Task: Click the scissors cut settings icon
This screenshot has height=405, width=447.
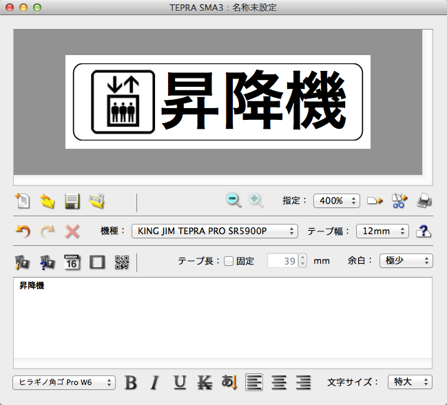Action: 399,200
